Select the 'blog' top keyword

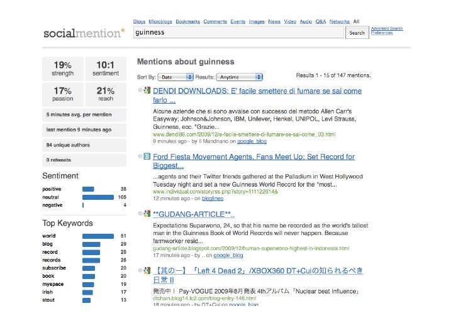47,244
